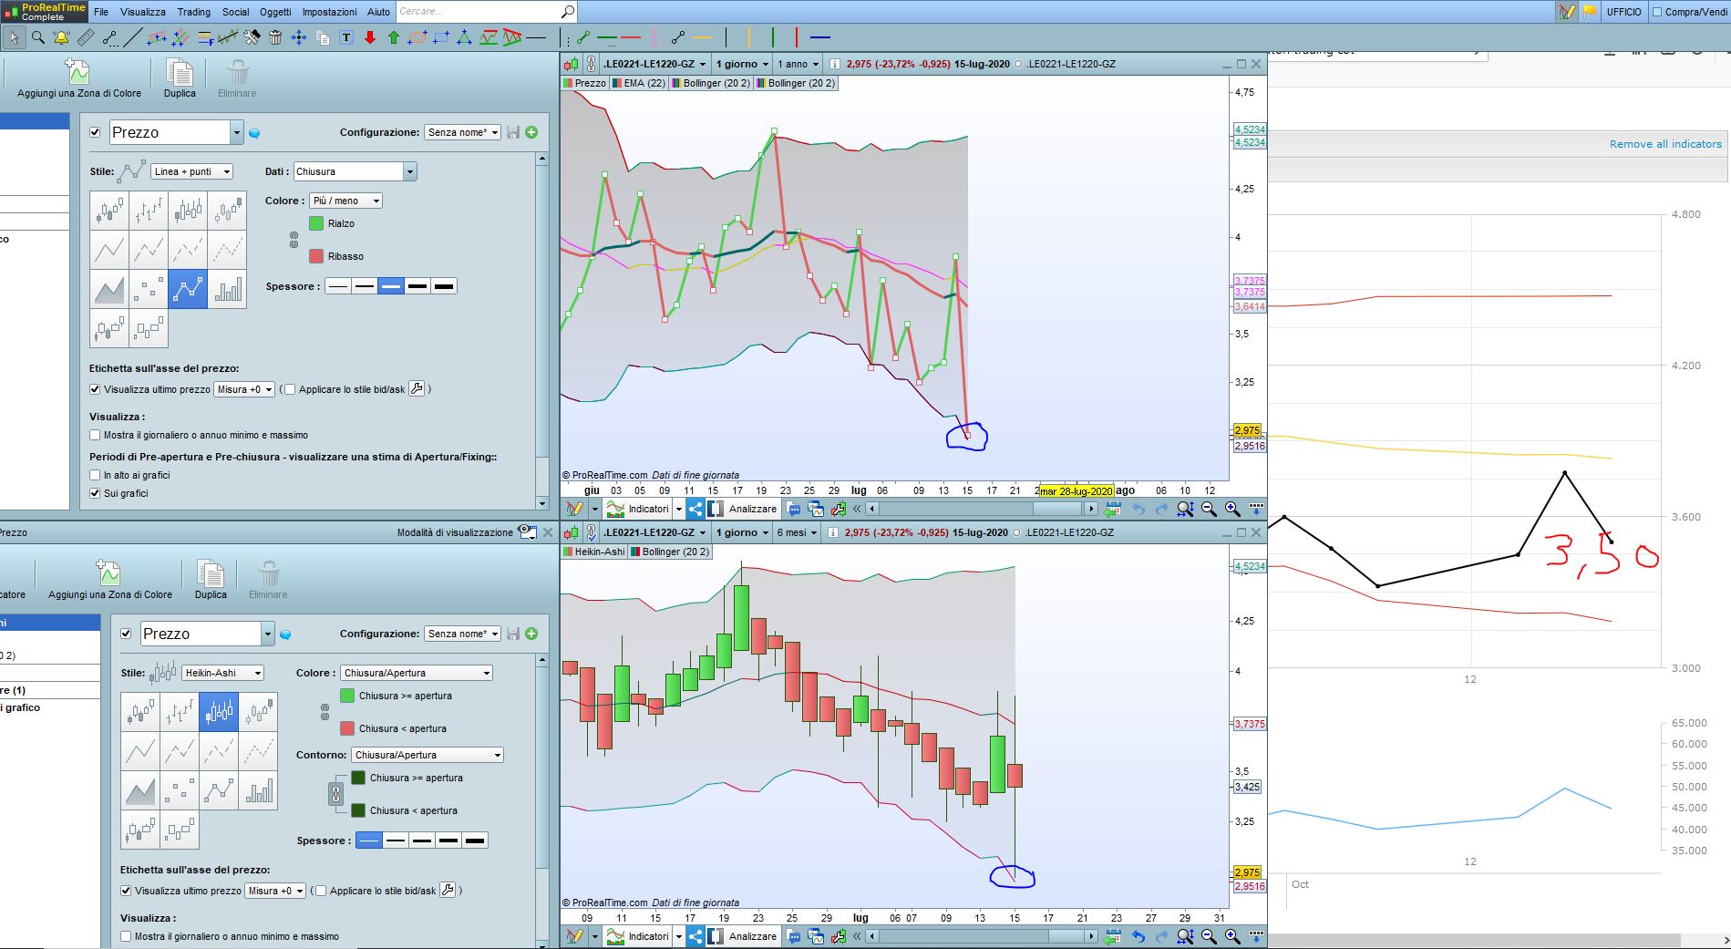Click Analizzare under the 1 anno chart
Screen dimensions: 1731x949
(744, 509)
